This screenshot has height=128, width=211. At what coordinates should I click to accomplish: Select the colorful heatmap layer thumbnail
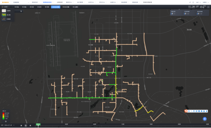pos(4,15)
